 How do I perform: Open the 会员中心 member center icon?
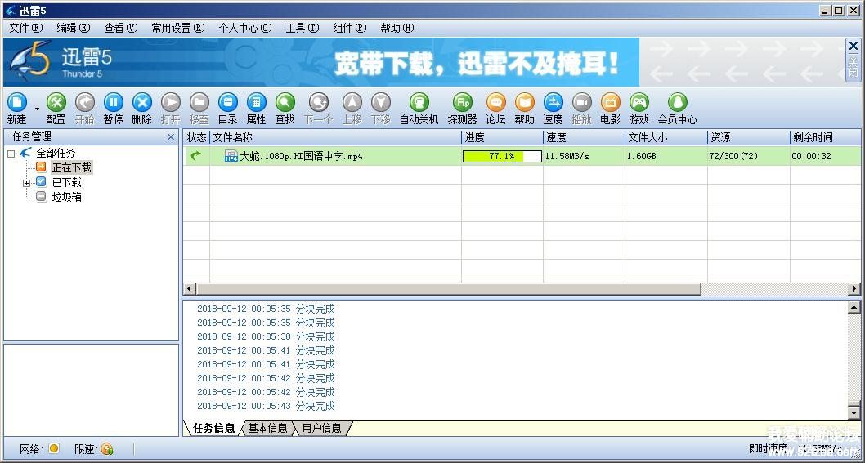678,103
